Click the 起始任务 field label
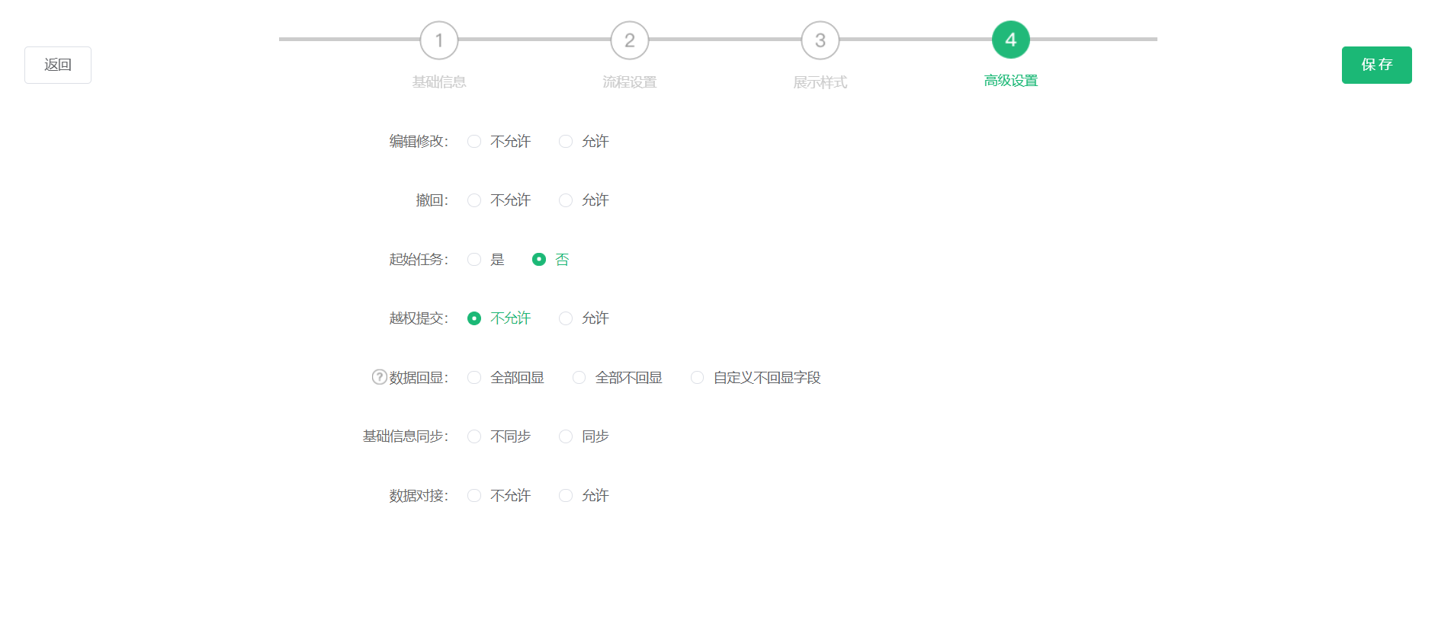The height and width of the screenshot is (636, 1438). pos(419,260)
